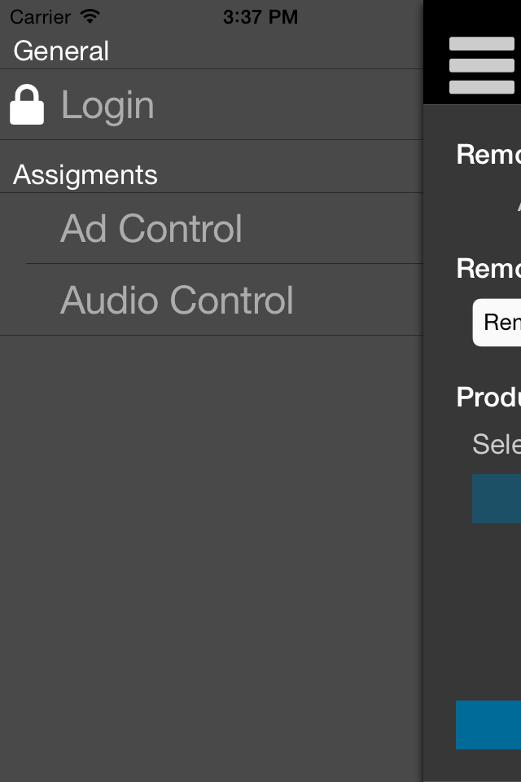Select Ad Control from the side menu
The image size is (521, 782).
pos(212,228)
